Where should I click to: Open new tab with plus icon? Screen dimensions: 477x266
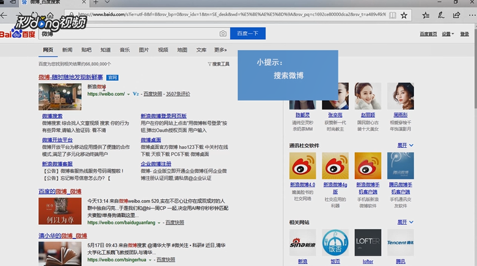(96, 2)
